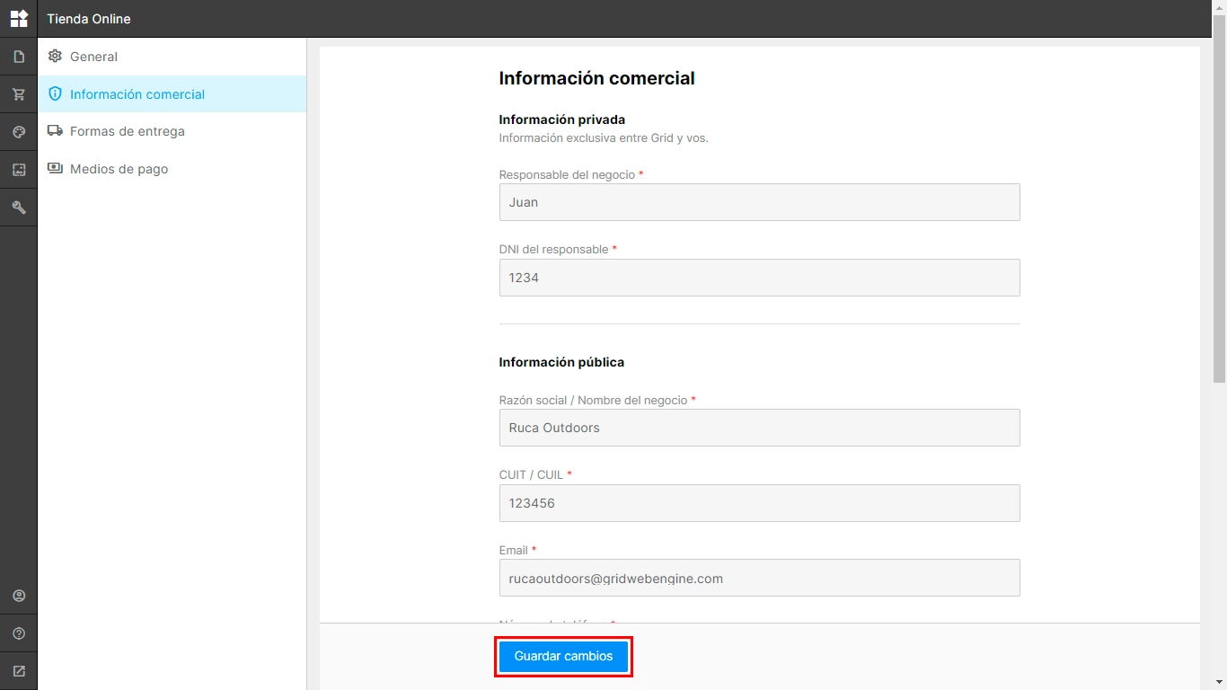Focus the Email input field
The image size is (1227, 690).
759,579
